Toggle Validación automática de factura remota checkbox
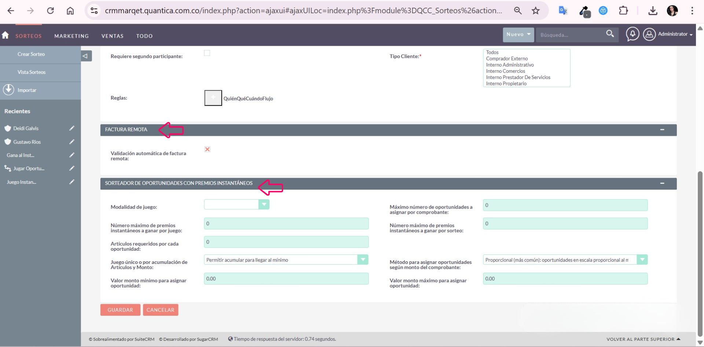This screenshot has width=704, height=347. click(208, 149)
